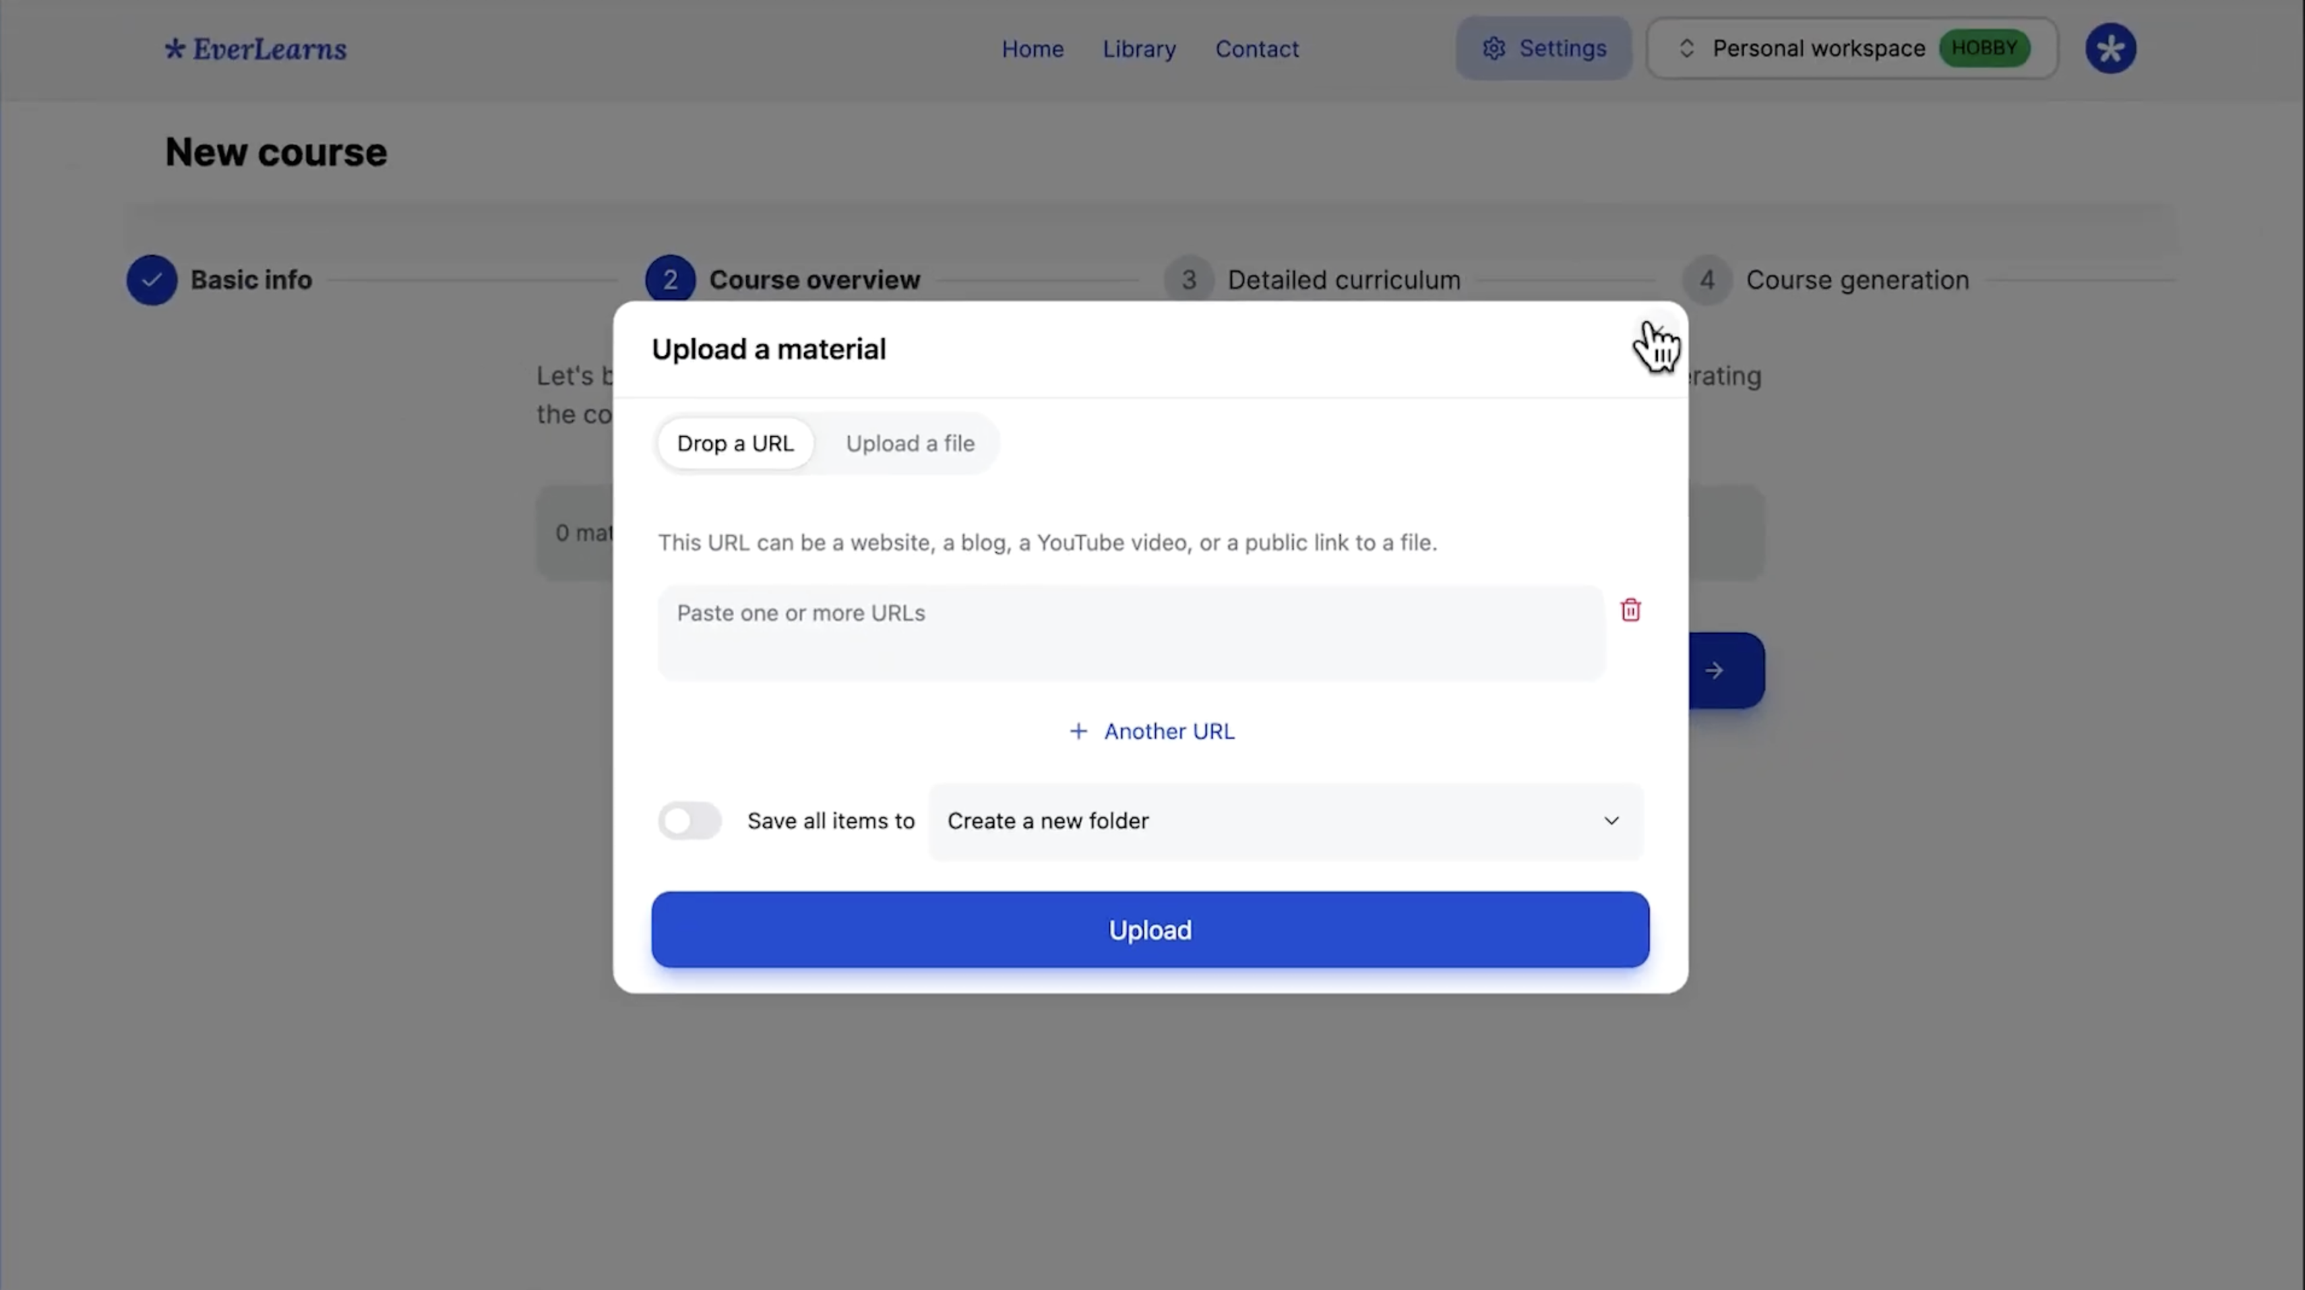Click the plus icon next to Another URL
Screen dimensions: 2305x1290
tap(1078, 731)
